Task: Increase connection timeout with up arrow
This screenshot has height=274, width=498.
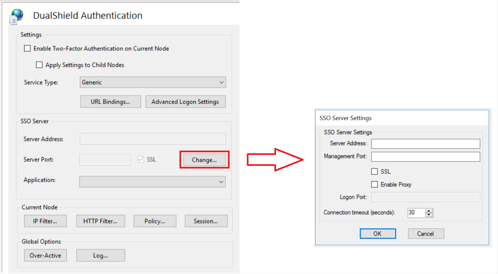Action: click(429, 211)
